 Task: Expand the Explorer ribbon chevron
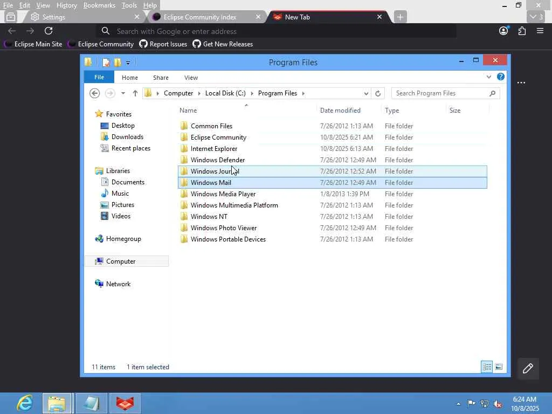coord(488,77)
